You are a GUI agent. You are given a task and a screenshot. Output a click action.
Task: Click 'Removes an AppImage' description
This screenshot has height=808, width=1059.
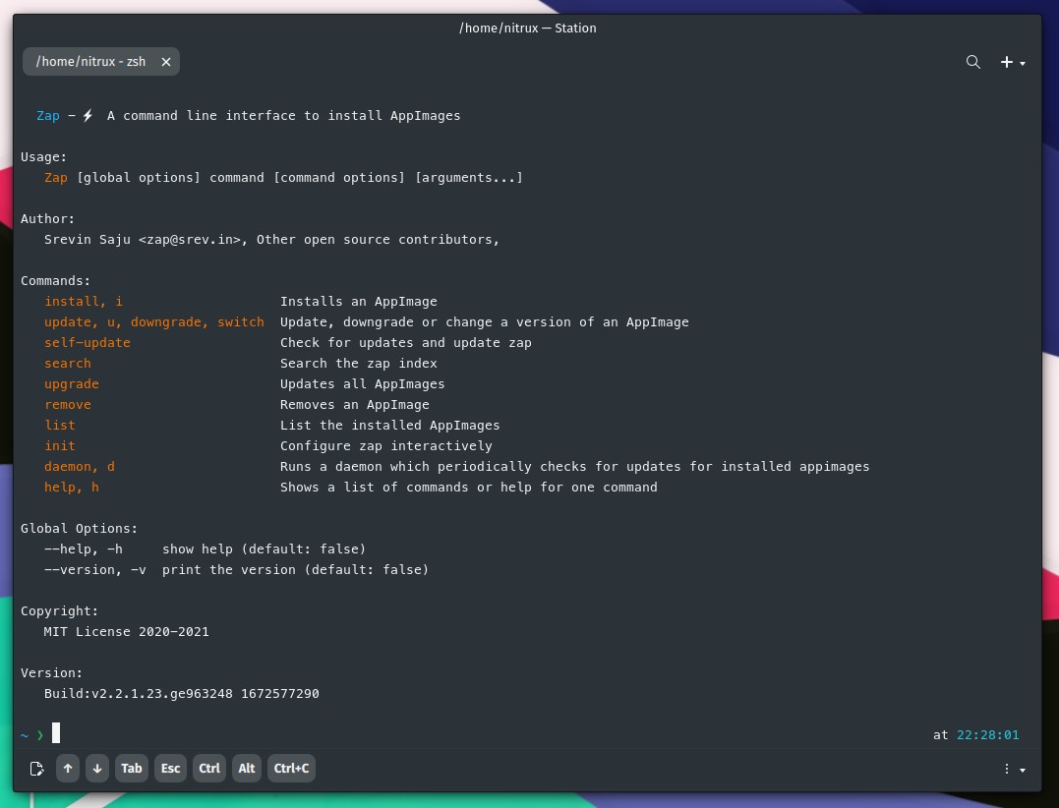pos(355,405)
